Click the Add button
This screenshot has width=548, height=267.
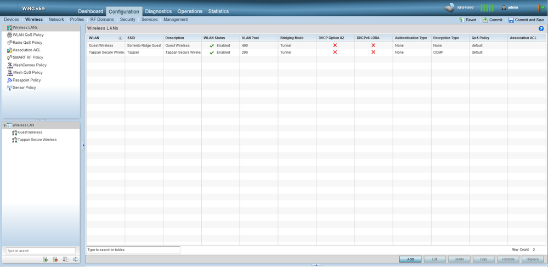pyautogui.click(x=410, y=259)
